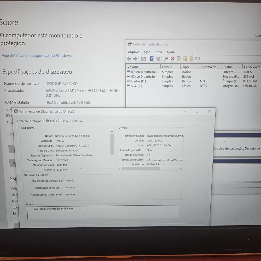
Task: Click the Gerenciamento de disco title bar icon
Action: (x=129, y=44)
